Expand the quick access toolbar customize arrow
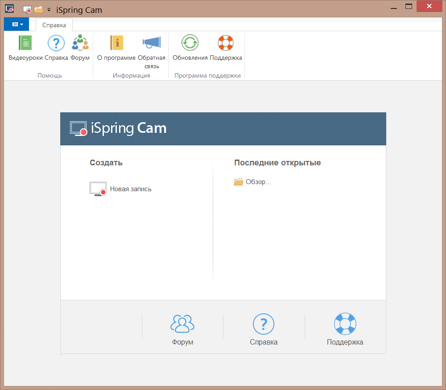Screen dimensions: 446x390 point(49,10)
